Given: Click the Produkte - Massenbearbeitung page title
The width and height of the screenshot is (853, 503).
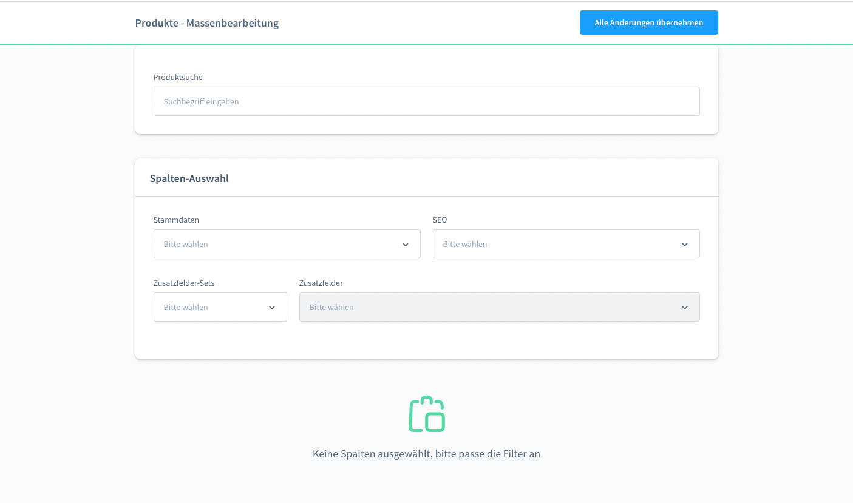Looking at the screenshot, I should point(206,23).
